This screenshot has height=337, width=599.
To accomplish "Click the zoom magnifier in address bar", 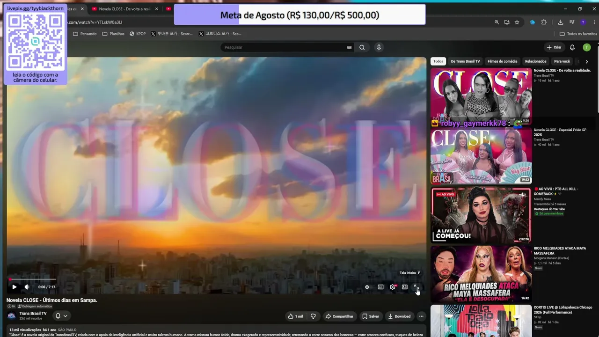I will pos(497,22).
